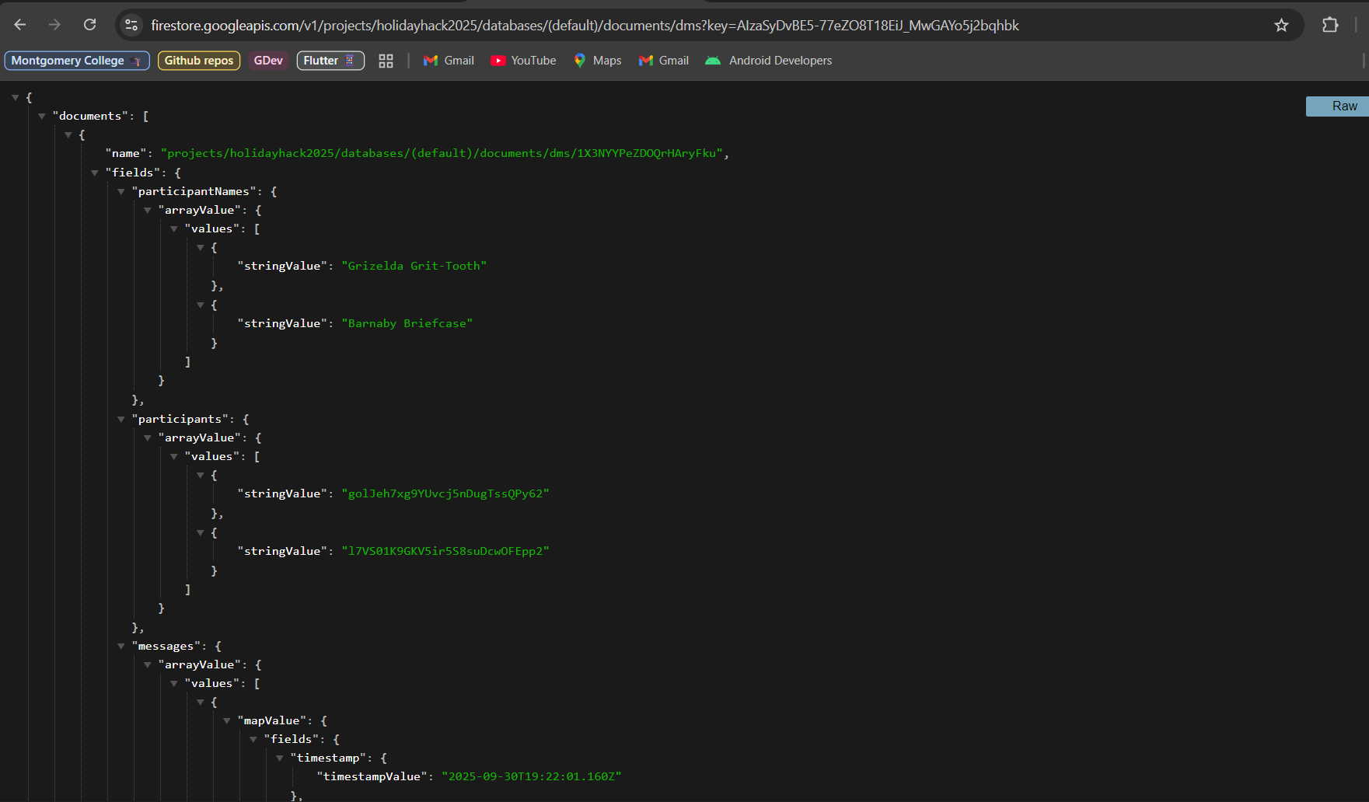Collapse the "documents" array

pos(41,116)
